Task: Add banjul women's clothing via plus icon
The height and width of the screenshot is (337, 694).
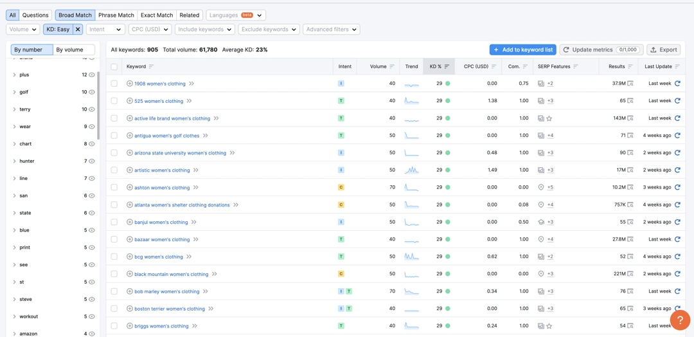Action: point(130,222)
